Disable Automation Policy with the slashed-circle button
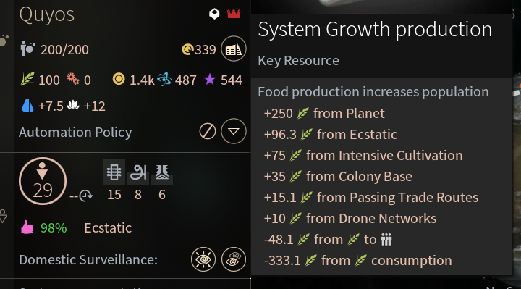 click(x=208, y=131)
